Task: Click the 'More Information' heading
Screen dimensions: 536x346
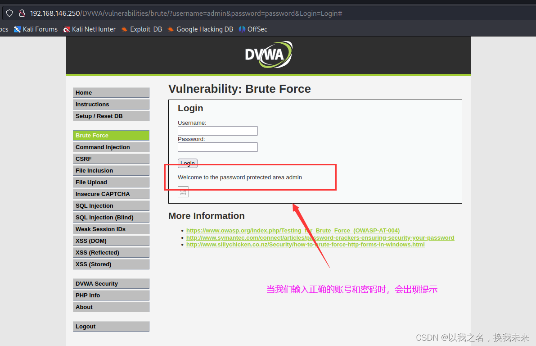Action: (x=207, y=216)
